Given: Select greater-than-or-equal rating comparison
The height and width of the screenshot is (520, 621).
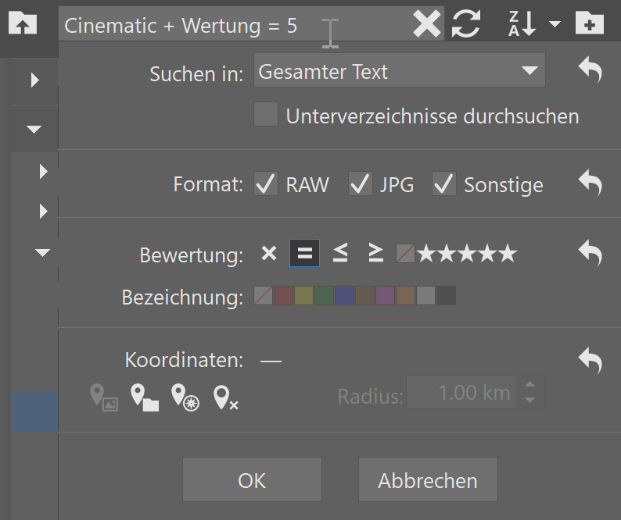Looking at the screenshot, I should point(375,253).
